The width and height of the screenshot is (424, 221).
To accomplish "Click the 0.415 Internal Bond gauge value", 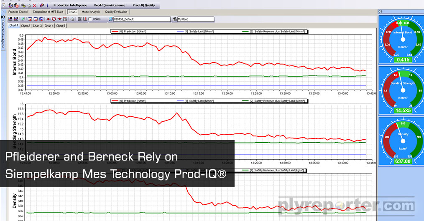I will click(x=403, y=60).
